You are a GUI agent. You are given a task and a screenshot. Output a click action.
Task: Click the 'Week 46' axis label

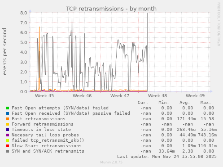pyautogui.click(x=82, y=96)
